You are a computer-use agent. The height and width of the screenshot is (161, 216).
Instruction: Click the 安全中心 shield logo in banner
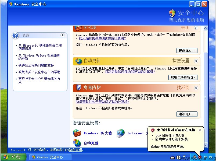172,13
